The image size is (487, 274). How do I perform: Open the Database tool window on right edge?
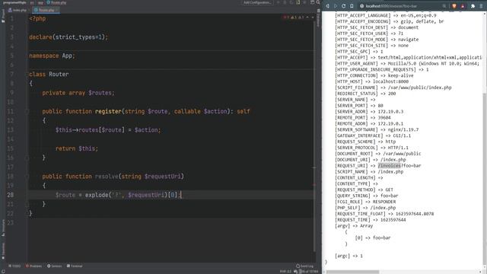(x=318, y=19)
